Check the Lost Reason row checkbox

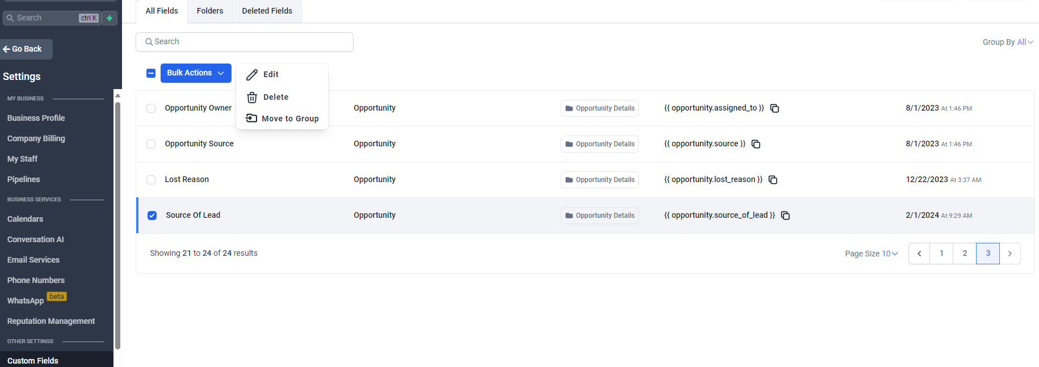click(151, 180)
